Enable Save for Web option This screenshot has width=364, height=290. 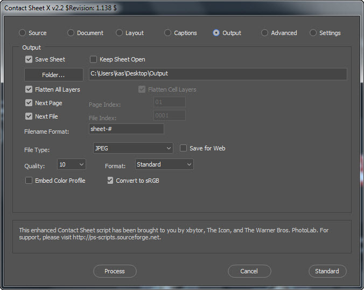point(183,148)
